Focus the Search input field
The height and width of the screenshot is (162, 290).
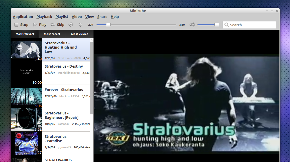click(x=249, y=25)
